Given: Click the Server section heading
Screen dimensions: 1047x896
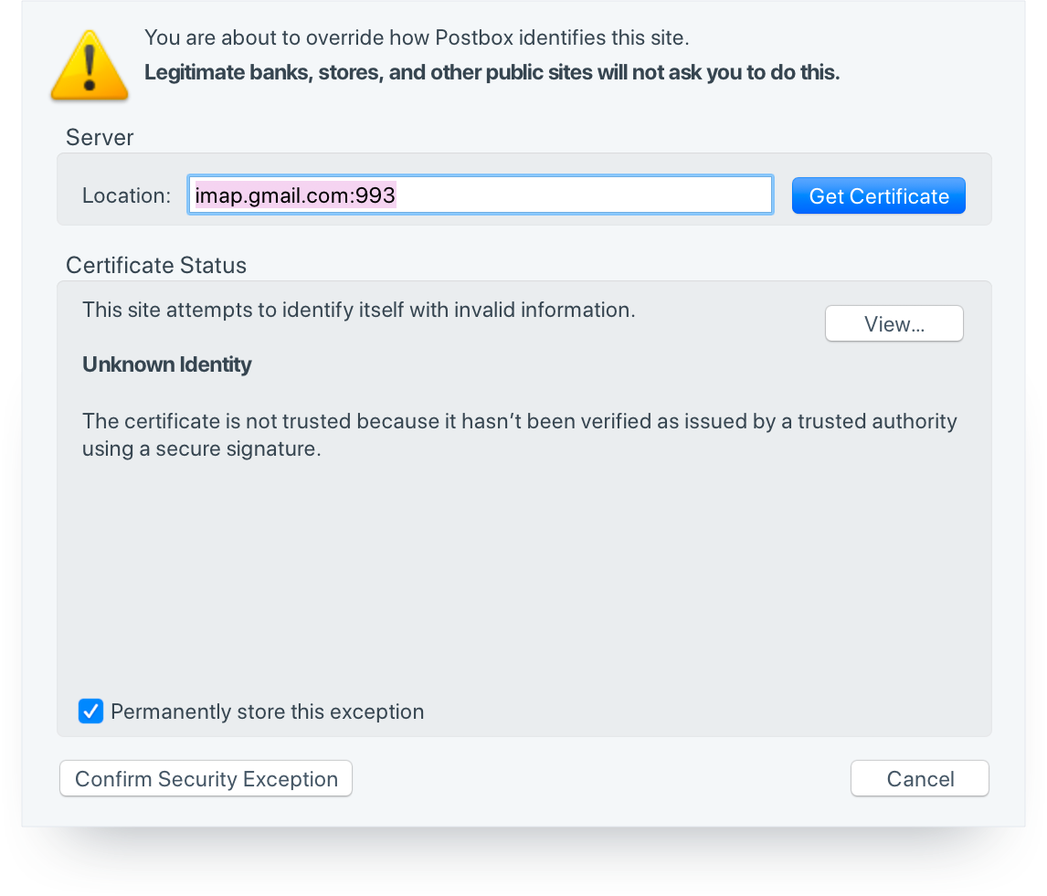Looking at the screenshot, I should (x=99, y=137).
